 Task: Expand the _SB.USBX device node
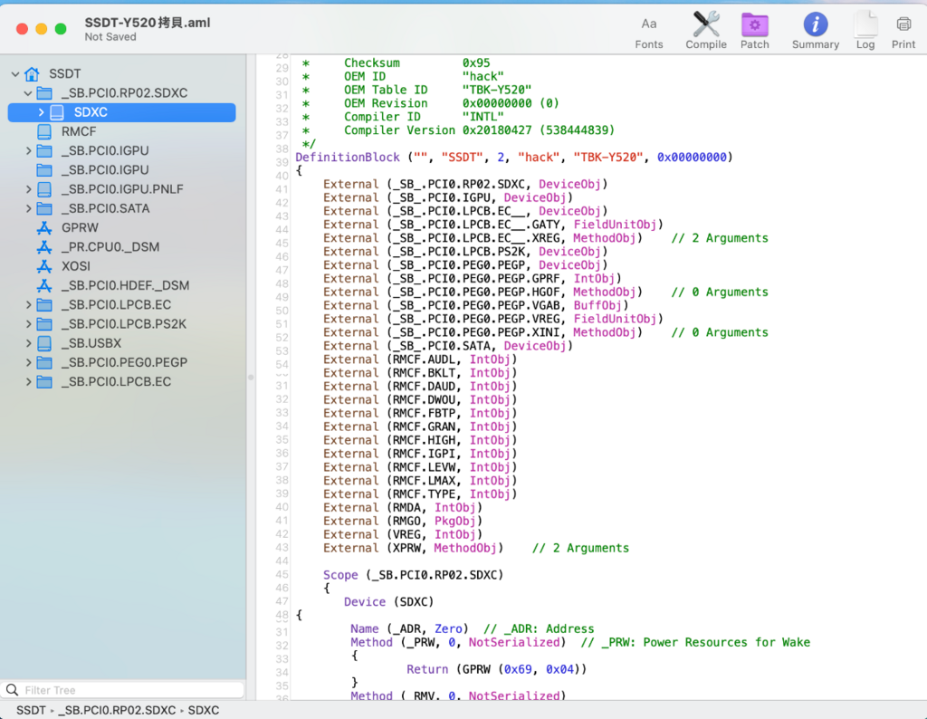(28, 343)
